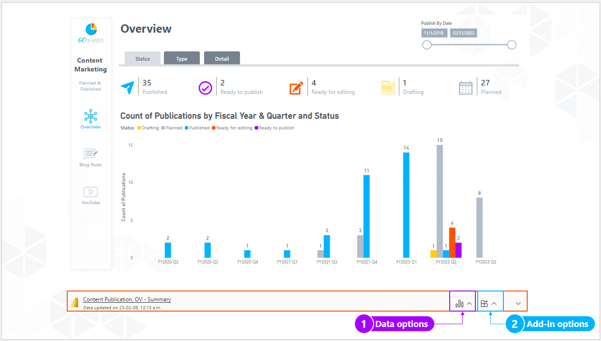Select the FY2020 Q2 Published bar
601x341 pixels.
(x=168, y=250)
